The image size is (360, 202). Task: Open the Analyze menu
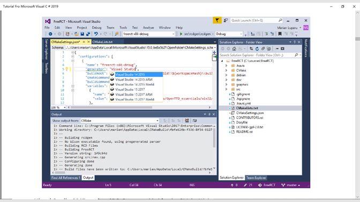pyautogui.click(x=148, y=27)
